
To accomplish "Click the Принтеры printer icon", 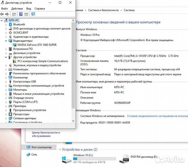I will click(10, 106).
